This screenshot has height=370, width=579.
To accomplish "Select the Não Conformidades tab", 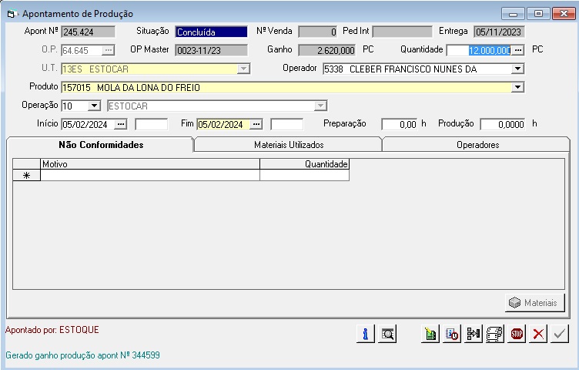I will click(x=101, y=144).
